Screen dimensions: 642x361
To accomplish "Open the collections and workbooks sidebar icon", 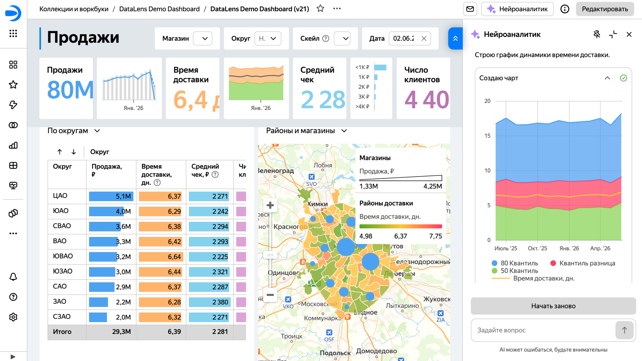I will click(13, 65).
